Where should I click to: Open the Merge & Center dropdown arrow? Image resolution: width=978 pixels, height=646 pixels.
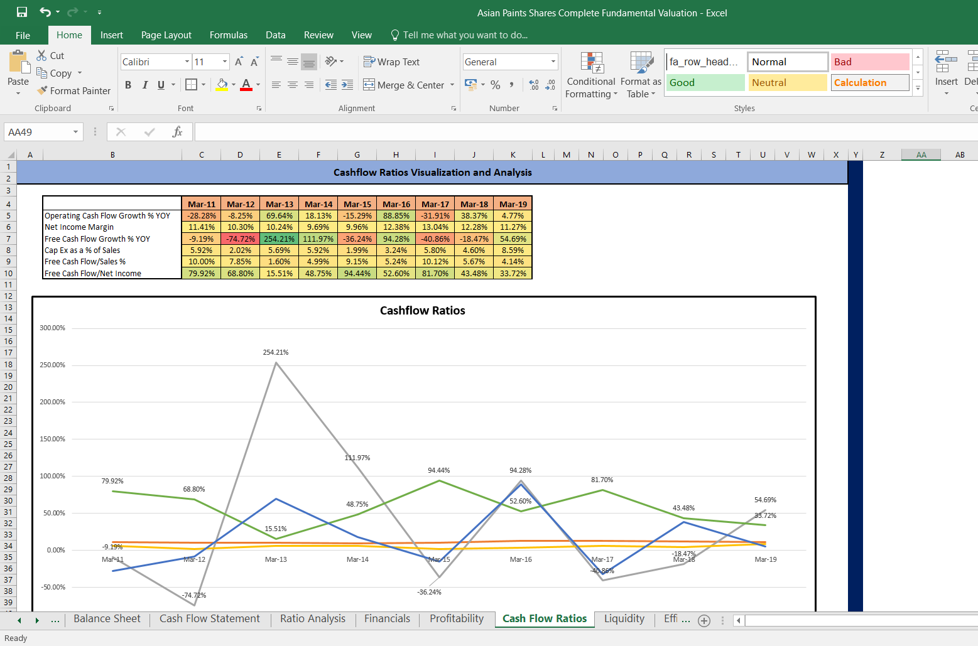click(x=452, y=85)
